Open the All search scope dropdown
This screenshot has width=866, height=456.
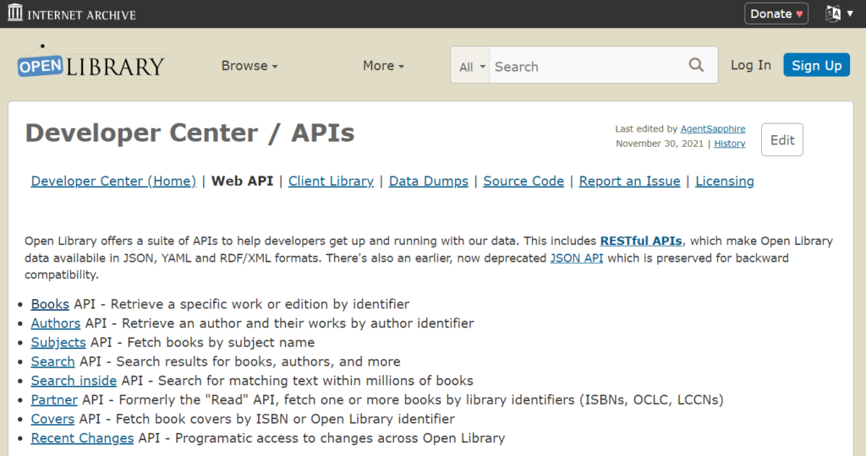click(x=470, y=66)
